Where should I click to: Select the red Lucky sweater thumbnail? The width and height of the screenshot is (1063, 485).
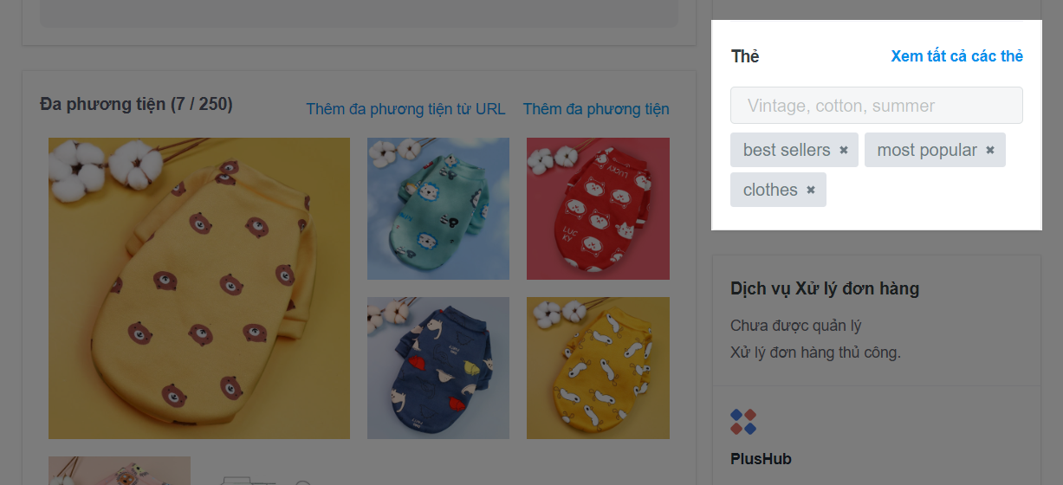click(598, 209)
